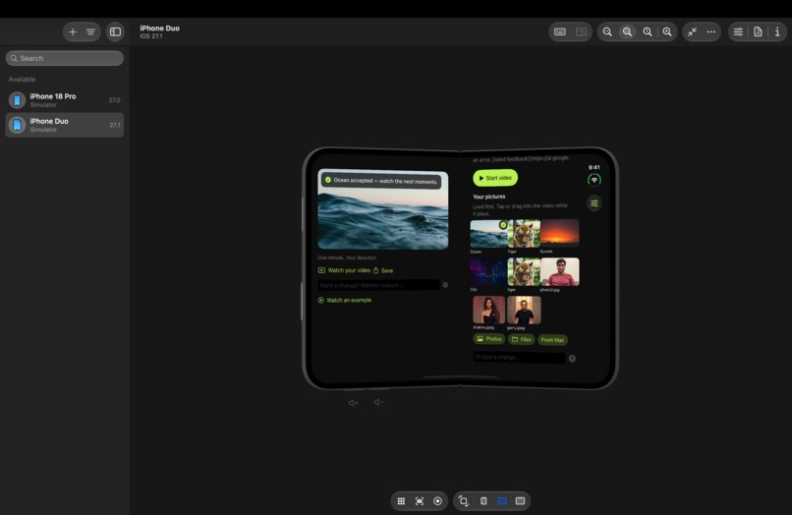Select the fully flat posture icon
The width and height of the screenshot is (792, 515).
click(520, 501)
